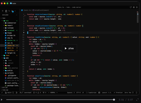Image resolution: width=141 pixels, height=103 pixels.
Task: Click remote connection icon in status bar
Action: pyautogui.click(x=2, y=93)
